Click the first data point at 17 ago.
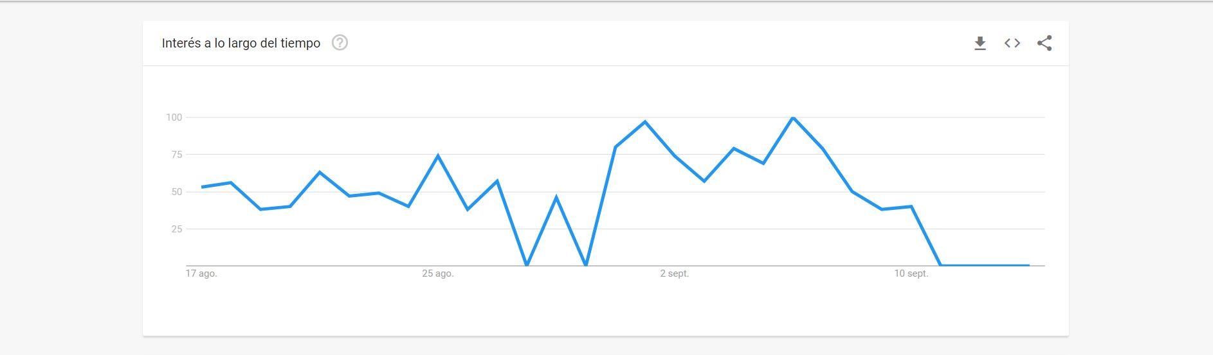The image size is (1213, 355). 202,187
